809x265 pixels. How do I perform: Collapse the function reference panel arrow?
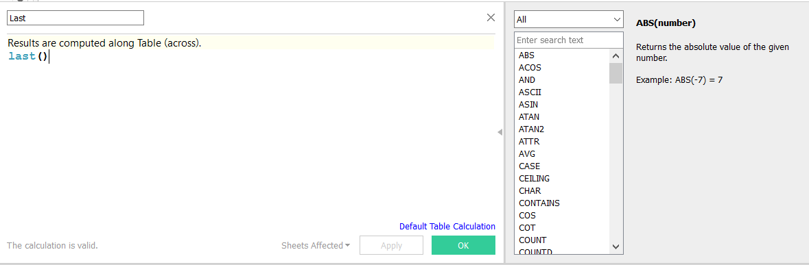[500, 132]
